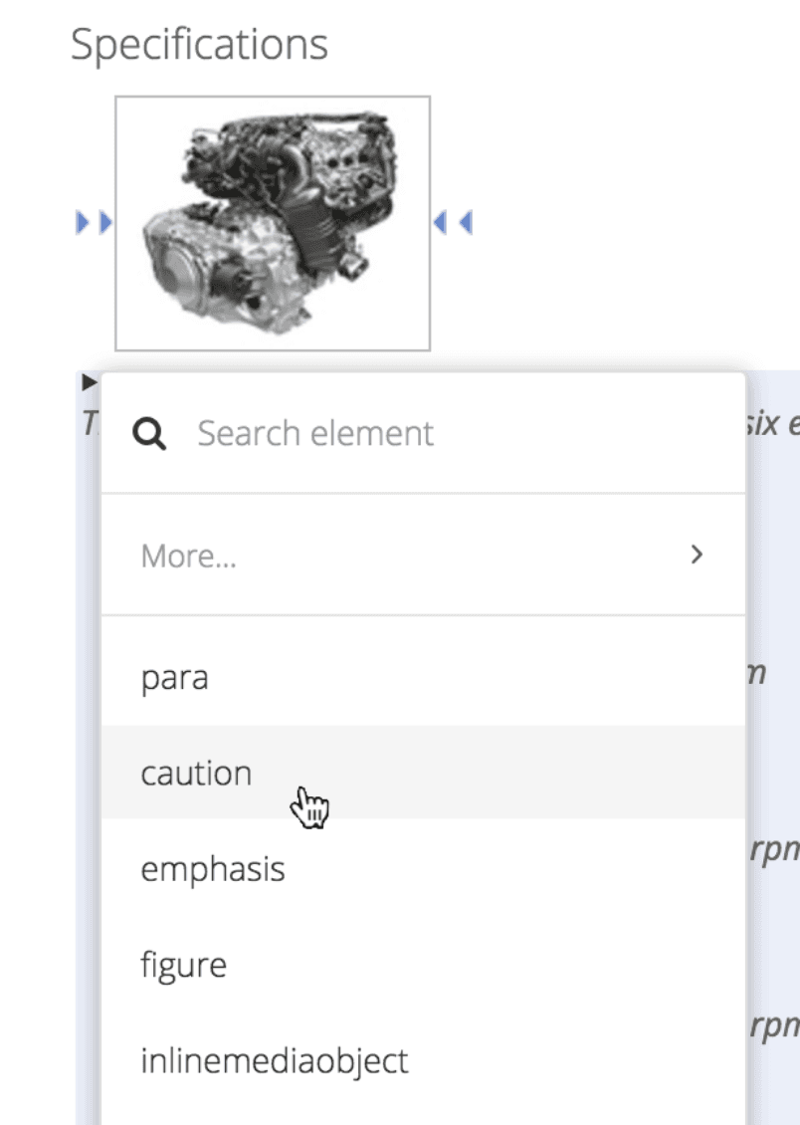Click the Specifications heading
Viewport: 800px width, 1125px height.
coord(199,45)
